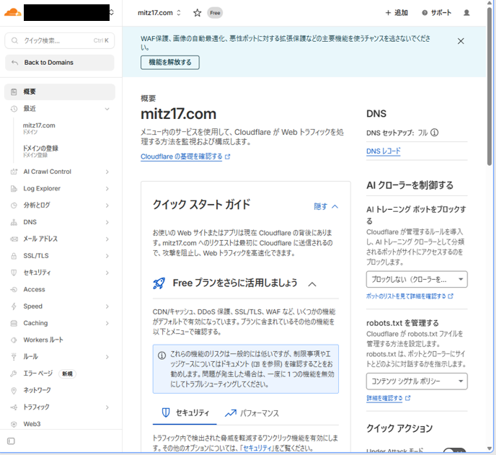The width and height of the screenshot is (496, 455).
Task: Click the Workers ルート icon
Action: point(14,340)
